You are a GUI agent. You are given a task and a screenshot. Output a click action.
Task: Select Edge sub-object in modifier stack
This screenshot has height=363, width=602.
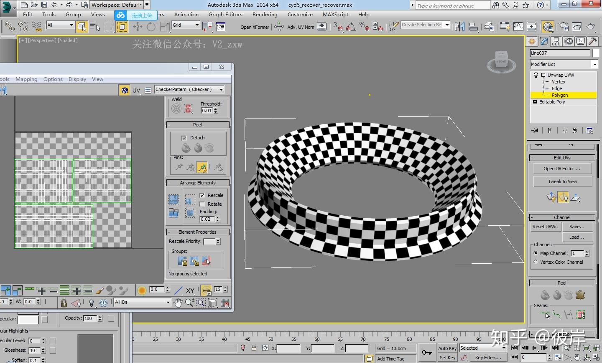[x=556, y=88]
